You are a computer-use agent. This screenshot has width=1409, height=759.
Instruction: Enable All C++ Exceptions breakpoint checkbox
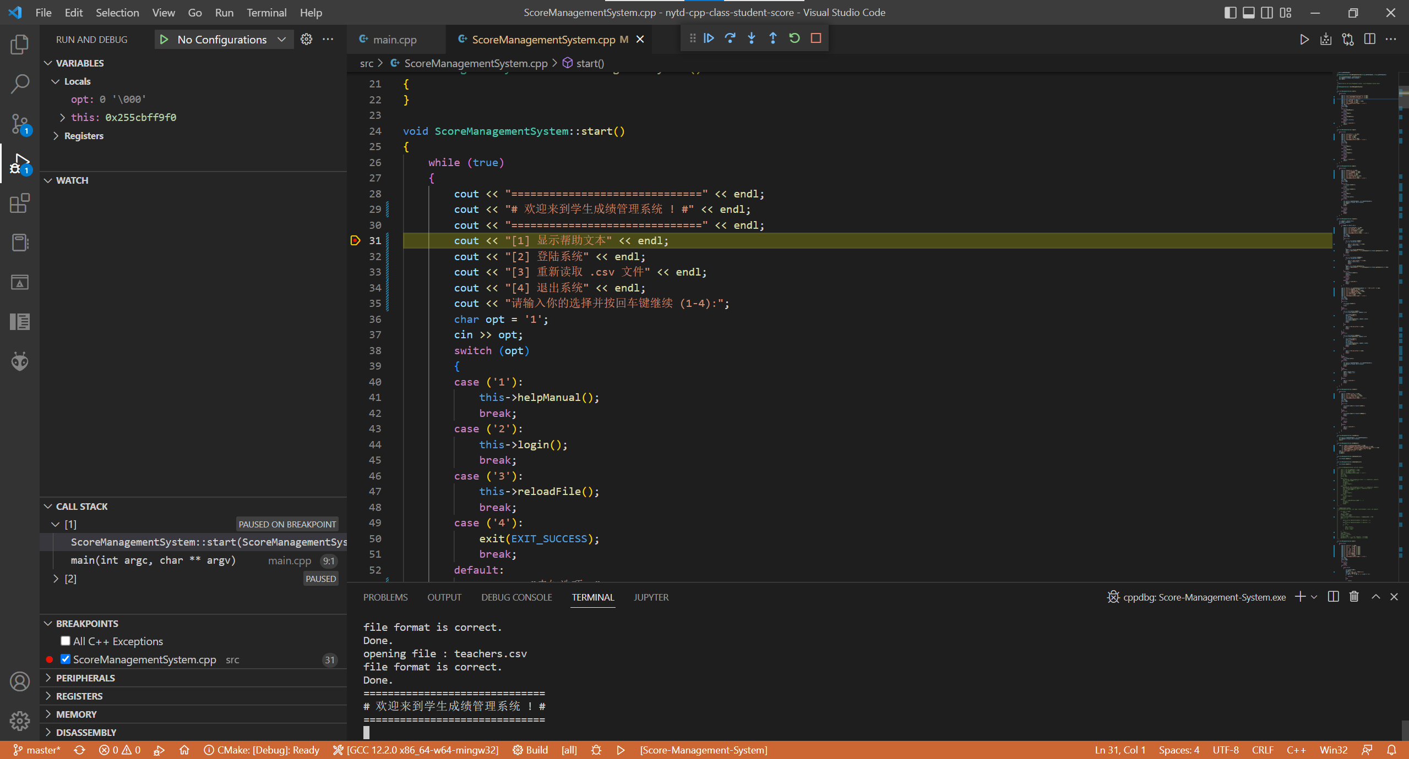(x=66, y=641)
